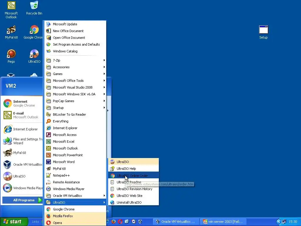Open pinned Internet Google Chrome in Start menu
The image size is (301, 226).
click(x=22, y=103)
